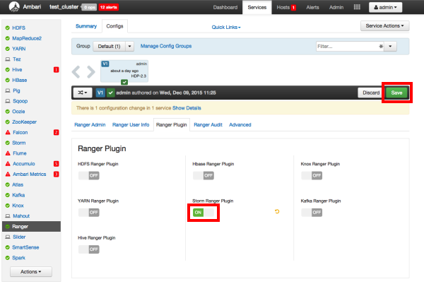Click the V1 version badge in dark bar
This screenshot has height=301, width=424.
pos(100,93)
